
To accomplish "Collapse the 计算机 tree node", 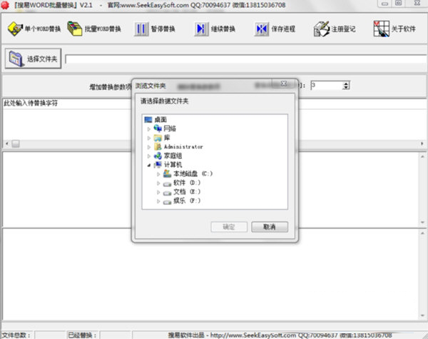I will [149, 165].
